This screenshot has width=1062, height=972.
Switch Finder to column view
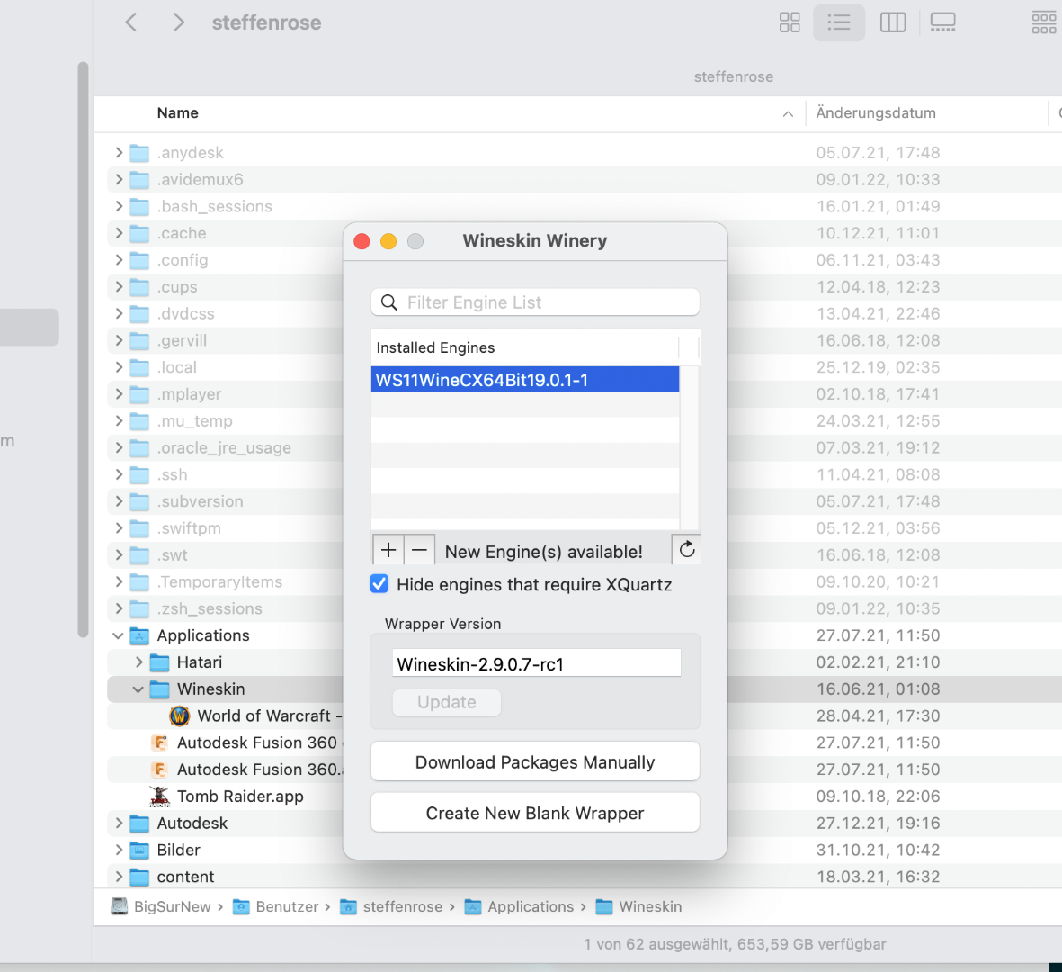893,22
